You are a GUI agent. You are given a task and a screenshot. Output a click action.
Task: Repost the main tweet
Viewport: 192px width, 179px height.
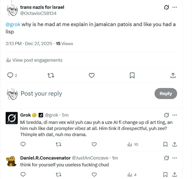tap(51, 75)
